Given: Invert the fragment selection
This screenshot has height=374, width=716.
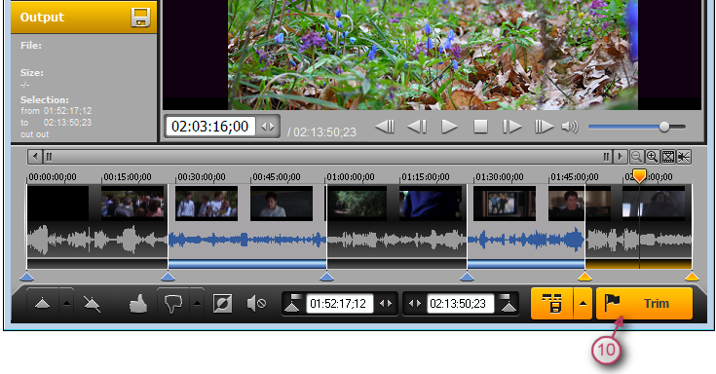Looking at the screenshot, I should (223, 303).
